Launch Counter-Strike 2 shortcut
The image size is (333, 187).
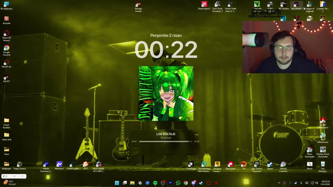323,7
